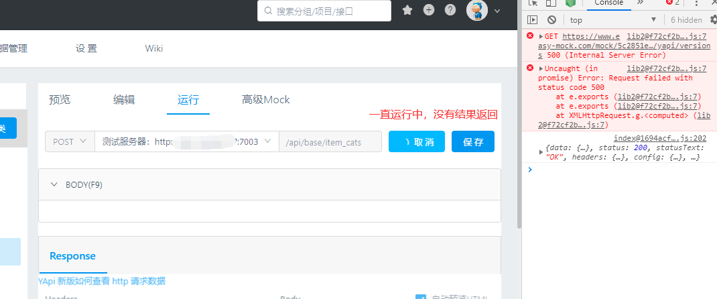Click the search magnifier icon
717x299 pixels.
point(269,11)
